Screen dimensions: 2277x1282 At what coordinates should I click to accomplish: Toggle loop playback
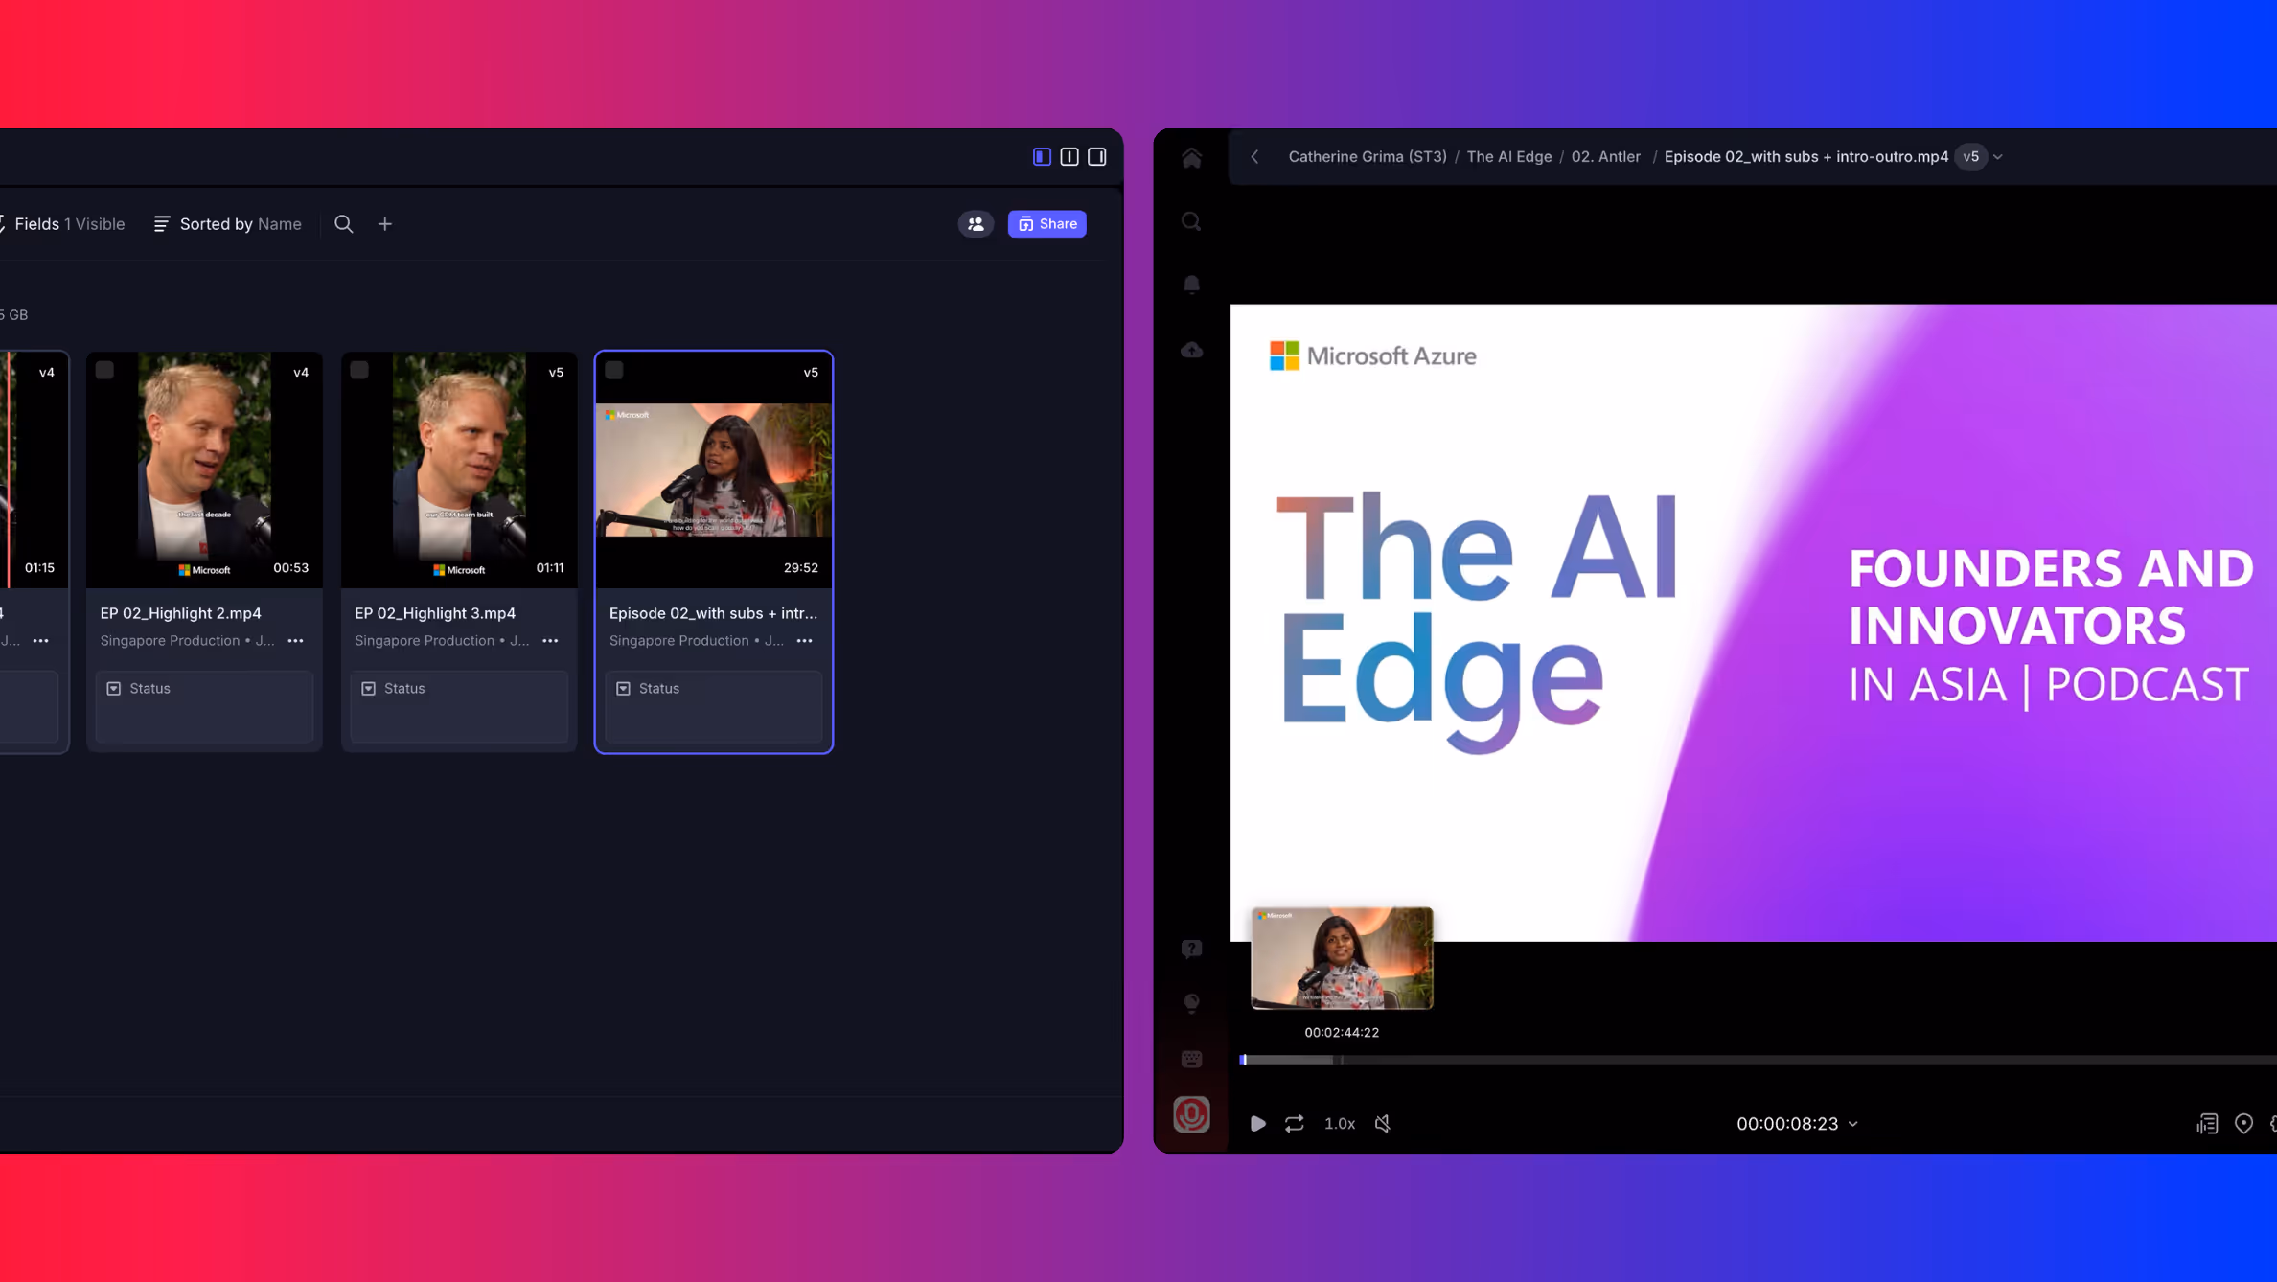(x=1294, y=1124)
